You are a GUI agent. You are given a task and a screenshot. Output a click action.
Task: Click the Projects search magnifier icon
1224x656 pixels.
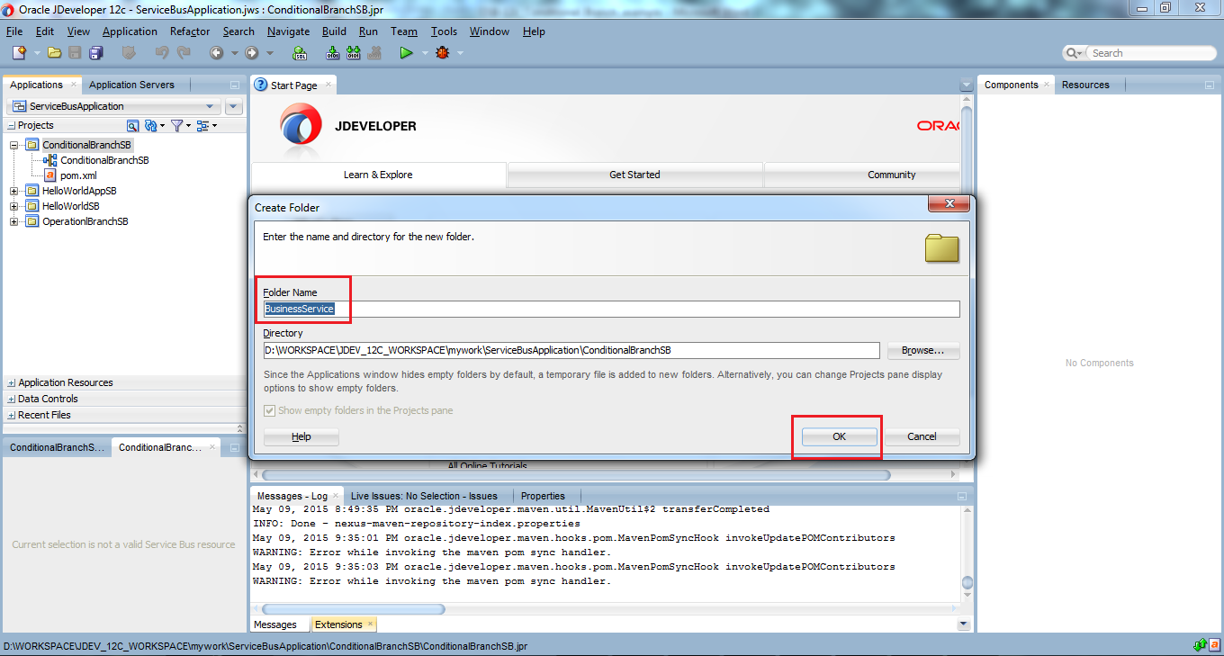(133, 126)
